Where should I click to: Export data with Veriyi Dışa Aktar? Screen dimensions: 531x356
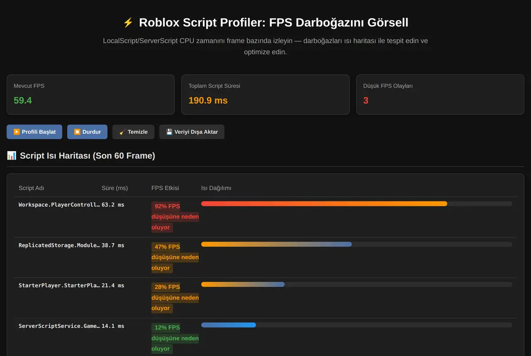point(192,132)
